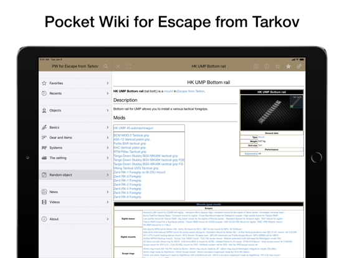Click the Objects person icon
This screenshot has width=344, height=258.
[x=44, y=110]
